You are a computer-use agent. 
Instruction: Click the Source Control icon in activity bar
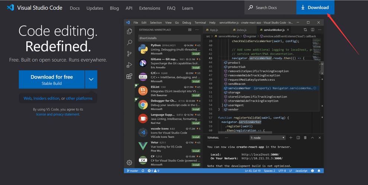tap(129, 54)
